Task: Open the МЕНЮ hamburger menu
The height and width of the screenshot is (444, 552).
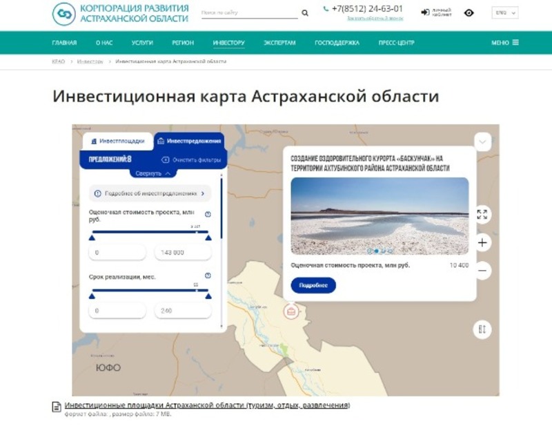Action: coord(505,43)
